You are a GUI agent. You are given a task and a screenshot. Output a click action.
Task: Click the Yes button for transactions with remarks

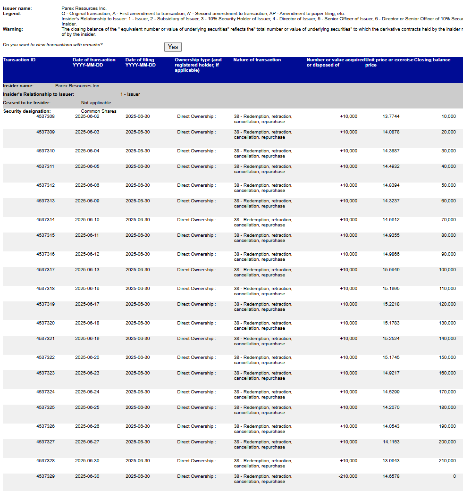pyautogui.click(x=173, y=47)
